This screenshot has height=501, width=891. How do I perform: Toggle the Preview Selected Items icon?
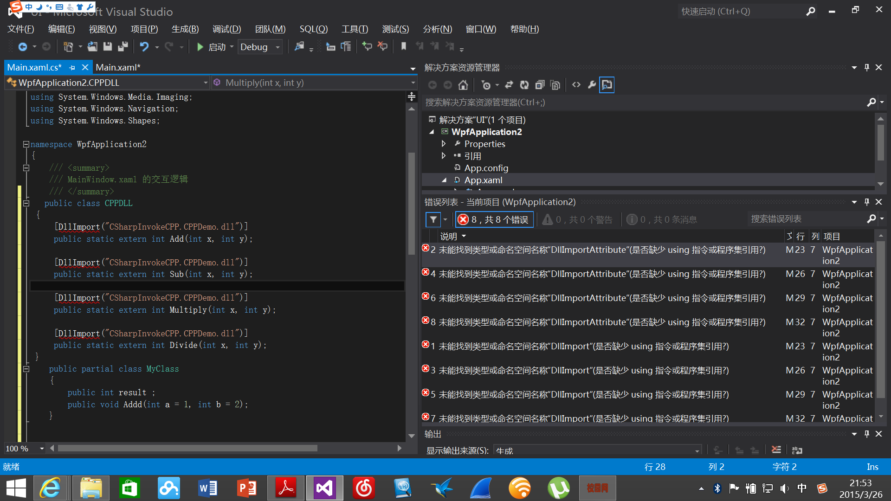point(607,85)
